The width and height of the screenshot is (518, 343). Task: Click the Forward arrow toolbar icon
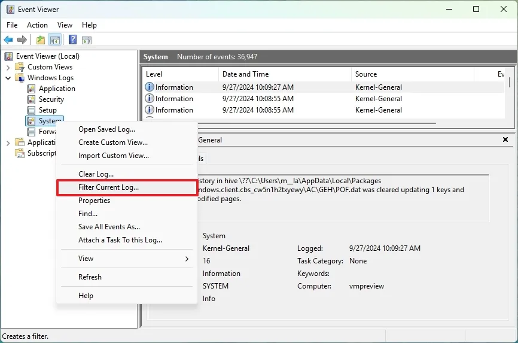(22, 40)
